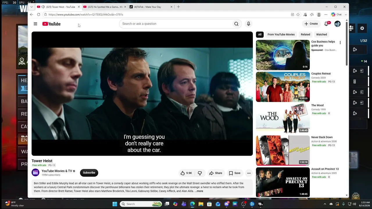Open the Copilot sidebar dropdown arrow
Screen dimensions: 372x209
[x=346, y=15]
